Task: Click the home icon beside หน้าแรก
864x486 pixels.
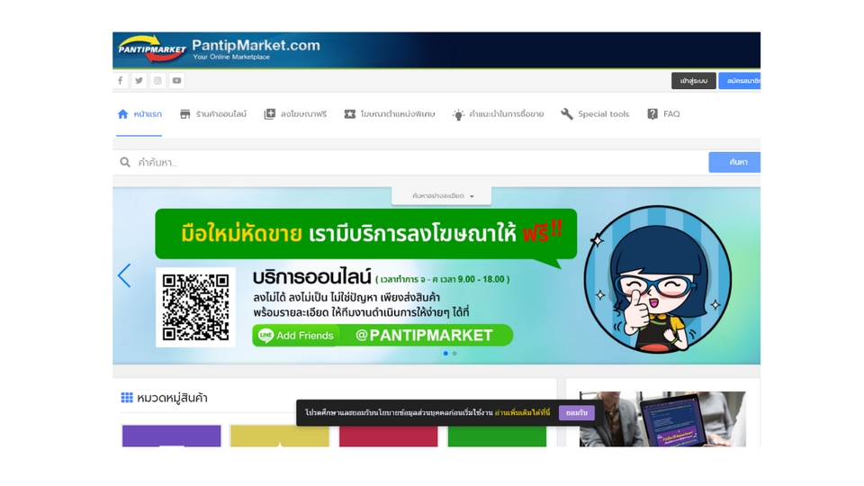Action: click(x=123, y=114)
